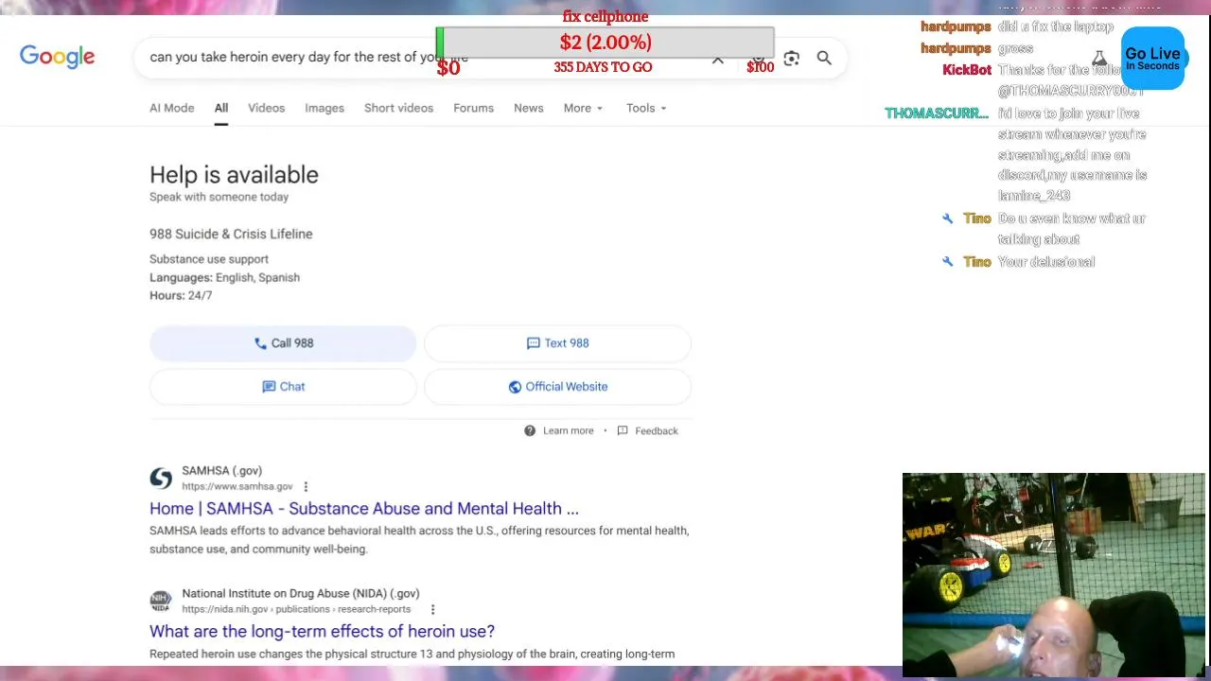Screen dimensions: 1211x681
Task: Select the All results tab
Action: tap(220, 108)
